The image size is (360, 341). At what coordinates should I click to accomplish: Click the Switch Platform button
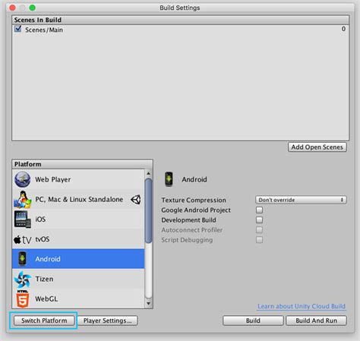pos(44,320)
